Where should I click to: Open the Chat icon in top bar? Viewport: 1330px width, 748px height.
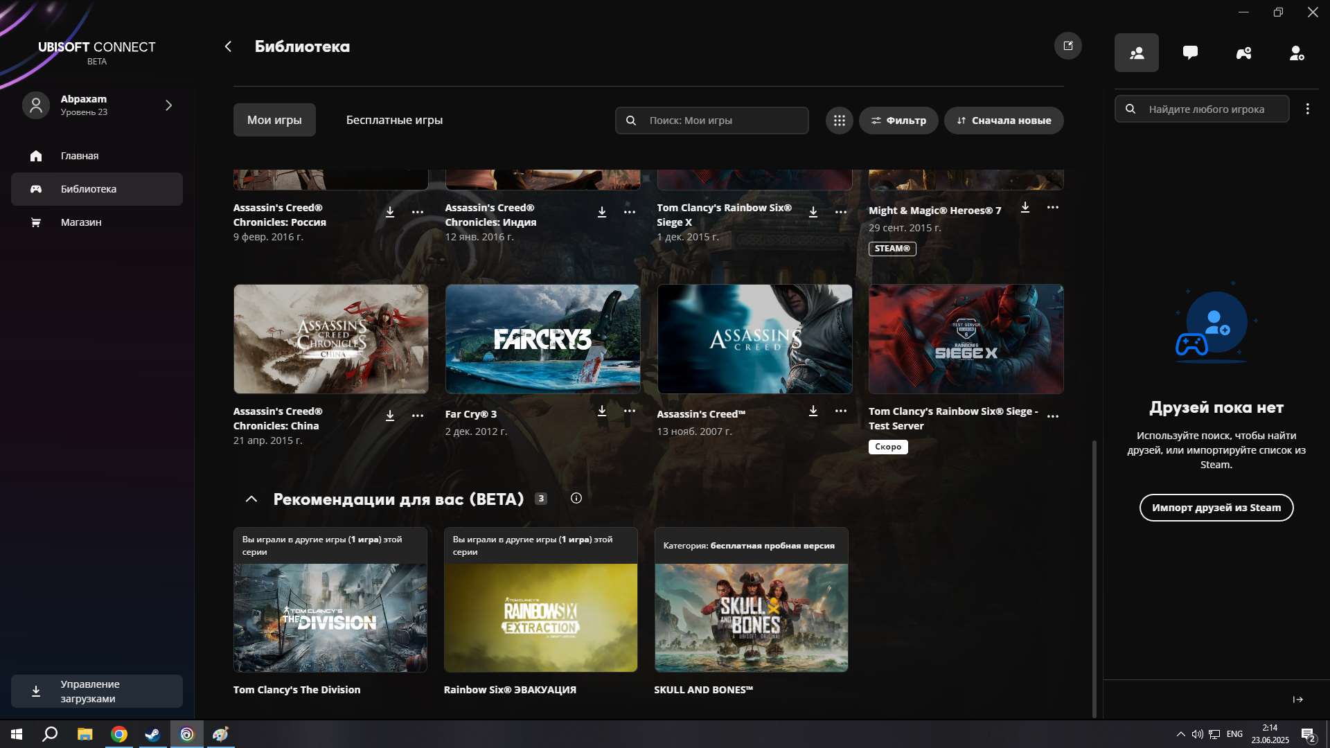coord(1191,52)
